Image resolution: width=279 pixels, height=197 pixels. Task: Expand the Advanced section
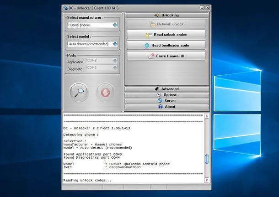pos(167,89)
